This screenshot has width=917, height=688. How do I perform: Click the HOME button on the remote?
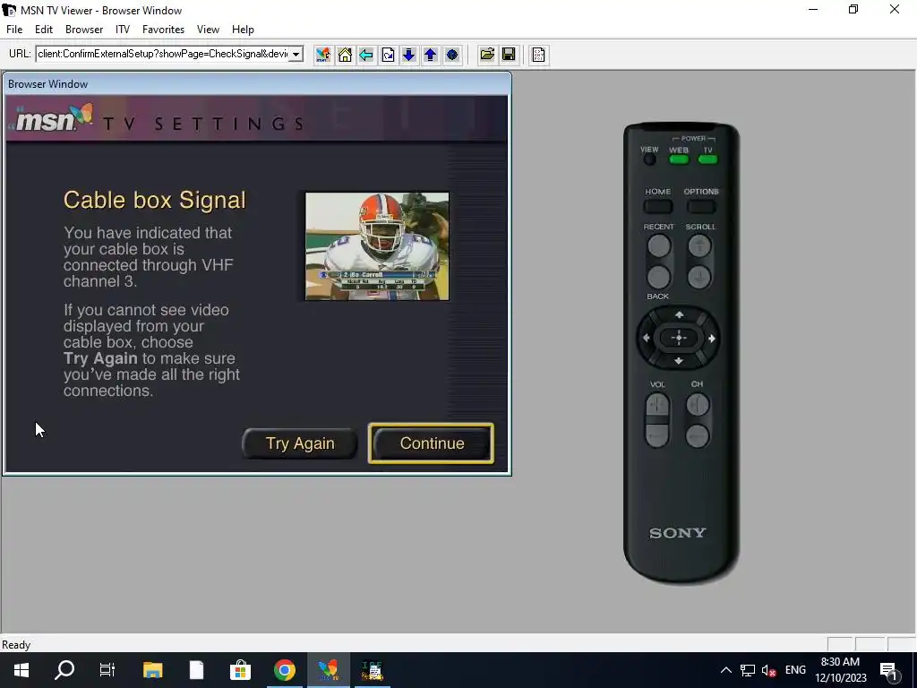coord(658,206)
